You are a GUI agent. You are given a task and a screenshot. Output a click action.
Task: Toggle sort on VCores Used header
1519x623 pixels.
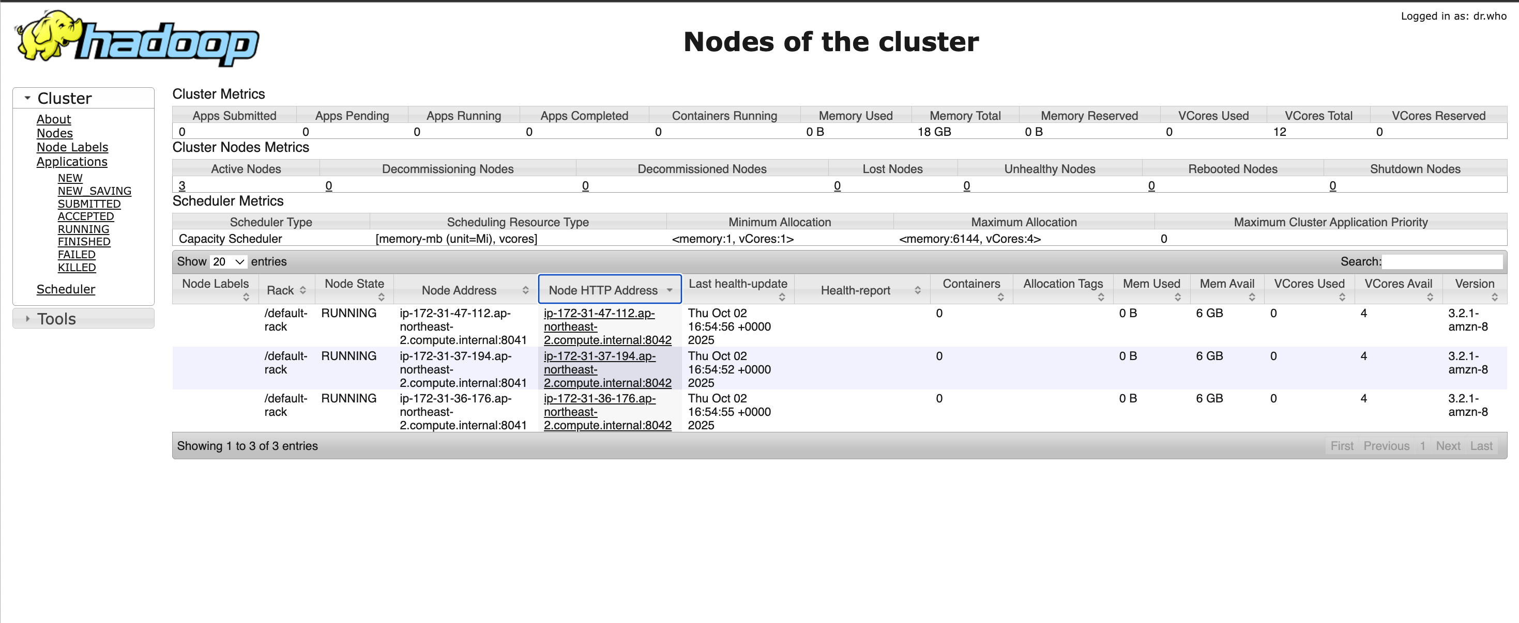(1309, 284)
